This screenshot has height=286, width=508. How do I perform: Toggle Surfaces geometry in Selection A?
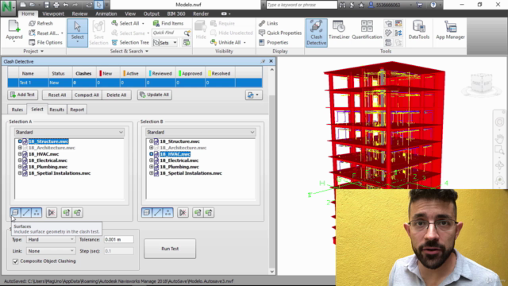click(x=15, y=213)
